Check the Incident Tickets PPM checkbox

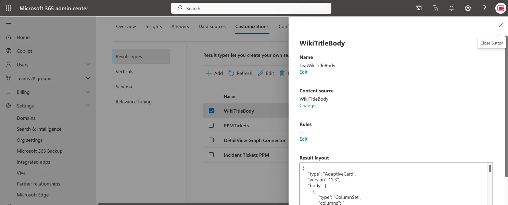click(211, 155)
